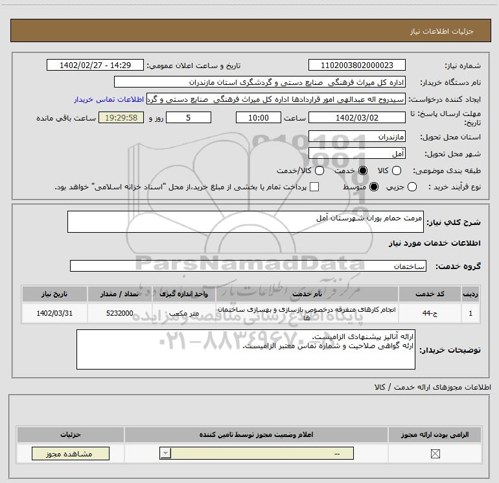Image resolution: width=499 pixels, height=483 pixels.
Task: Click the اعلام وضعیت مجوز header
Action: pyautogui.click(x=256, y=434)
